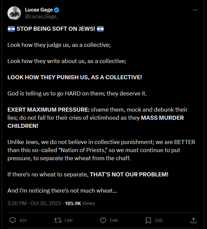Click the Oct 30, 2023 date
This screenshot has height=229, width=207.
click(46, 203)
